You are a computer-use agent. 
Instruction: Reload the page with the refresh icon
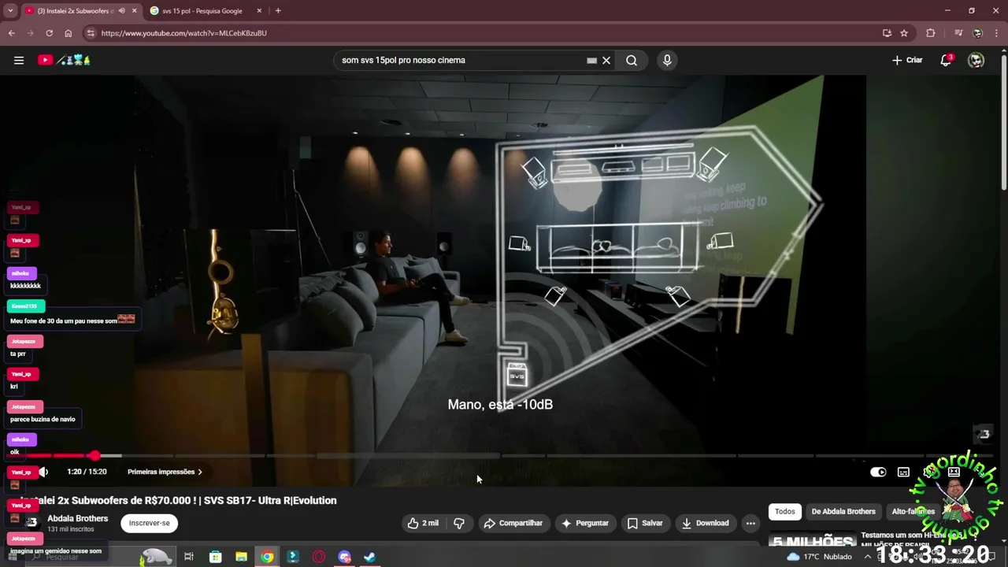49,33
